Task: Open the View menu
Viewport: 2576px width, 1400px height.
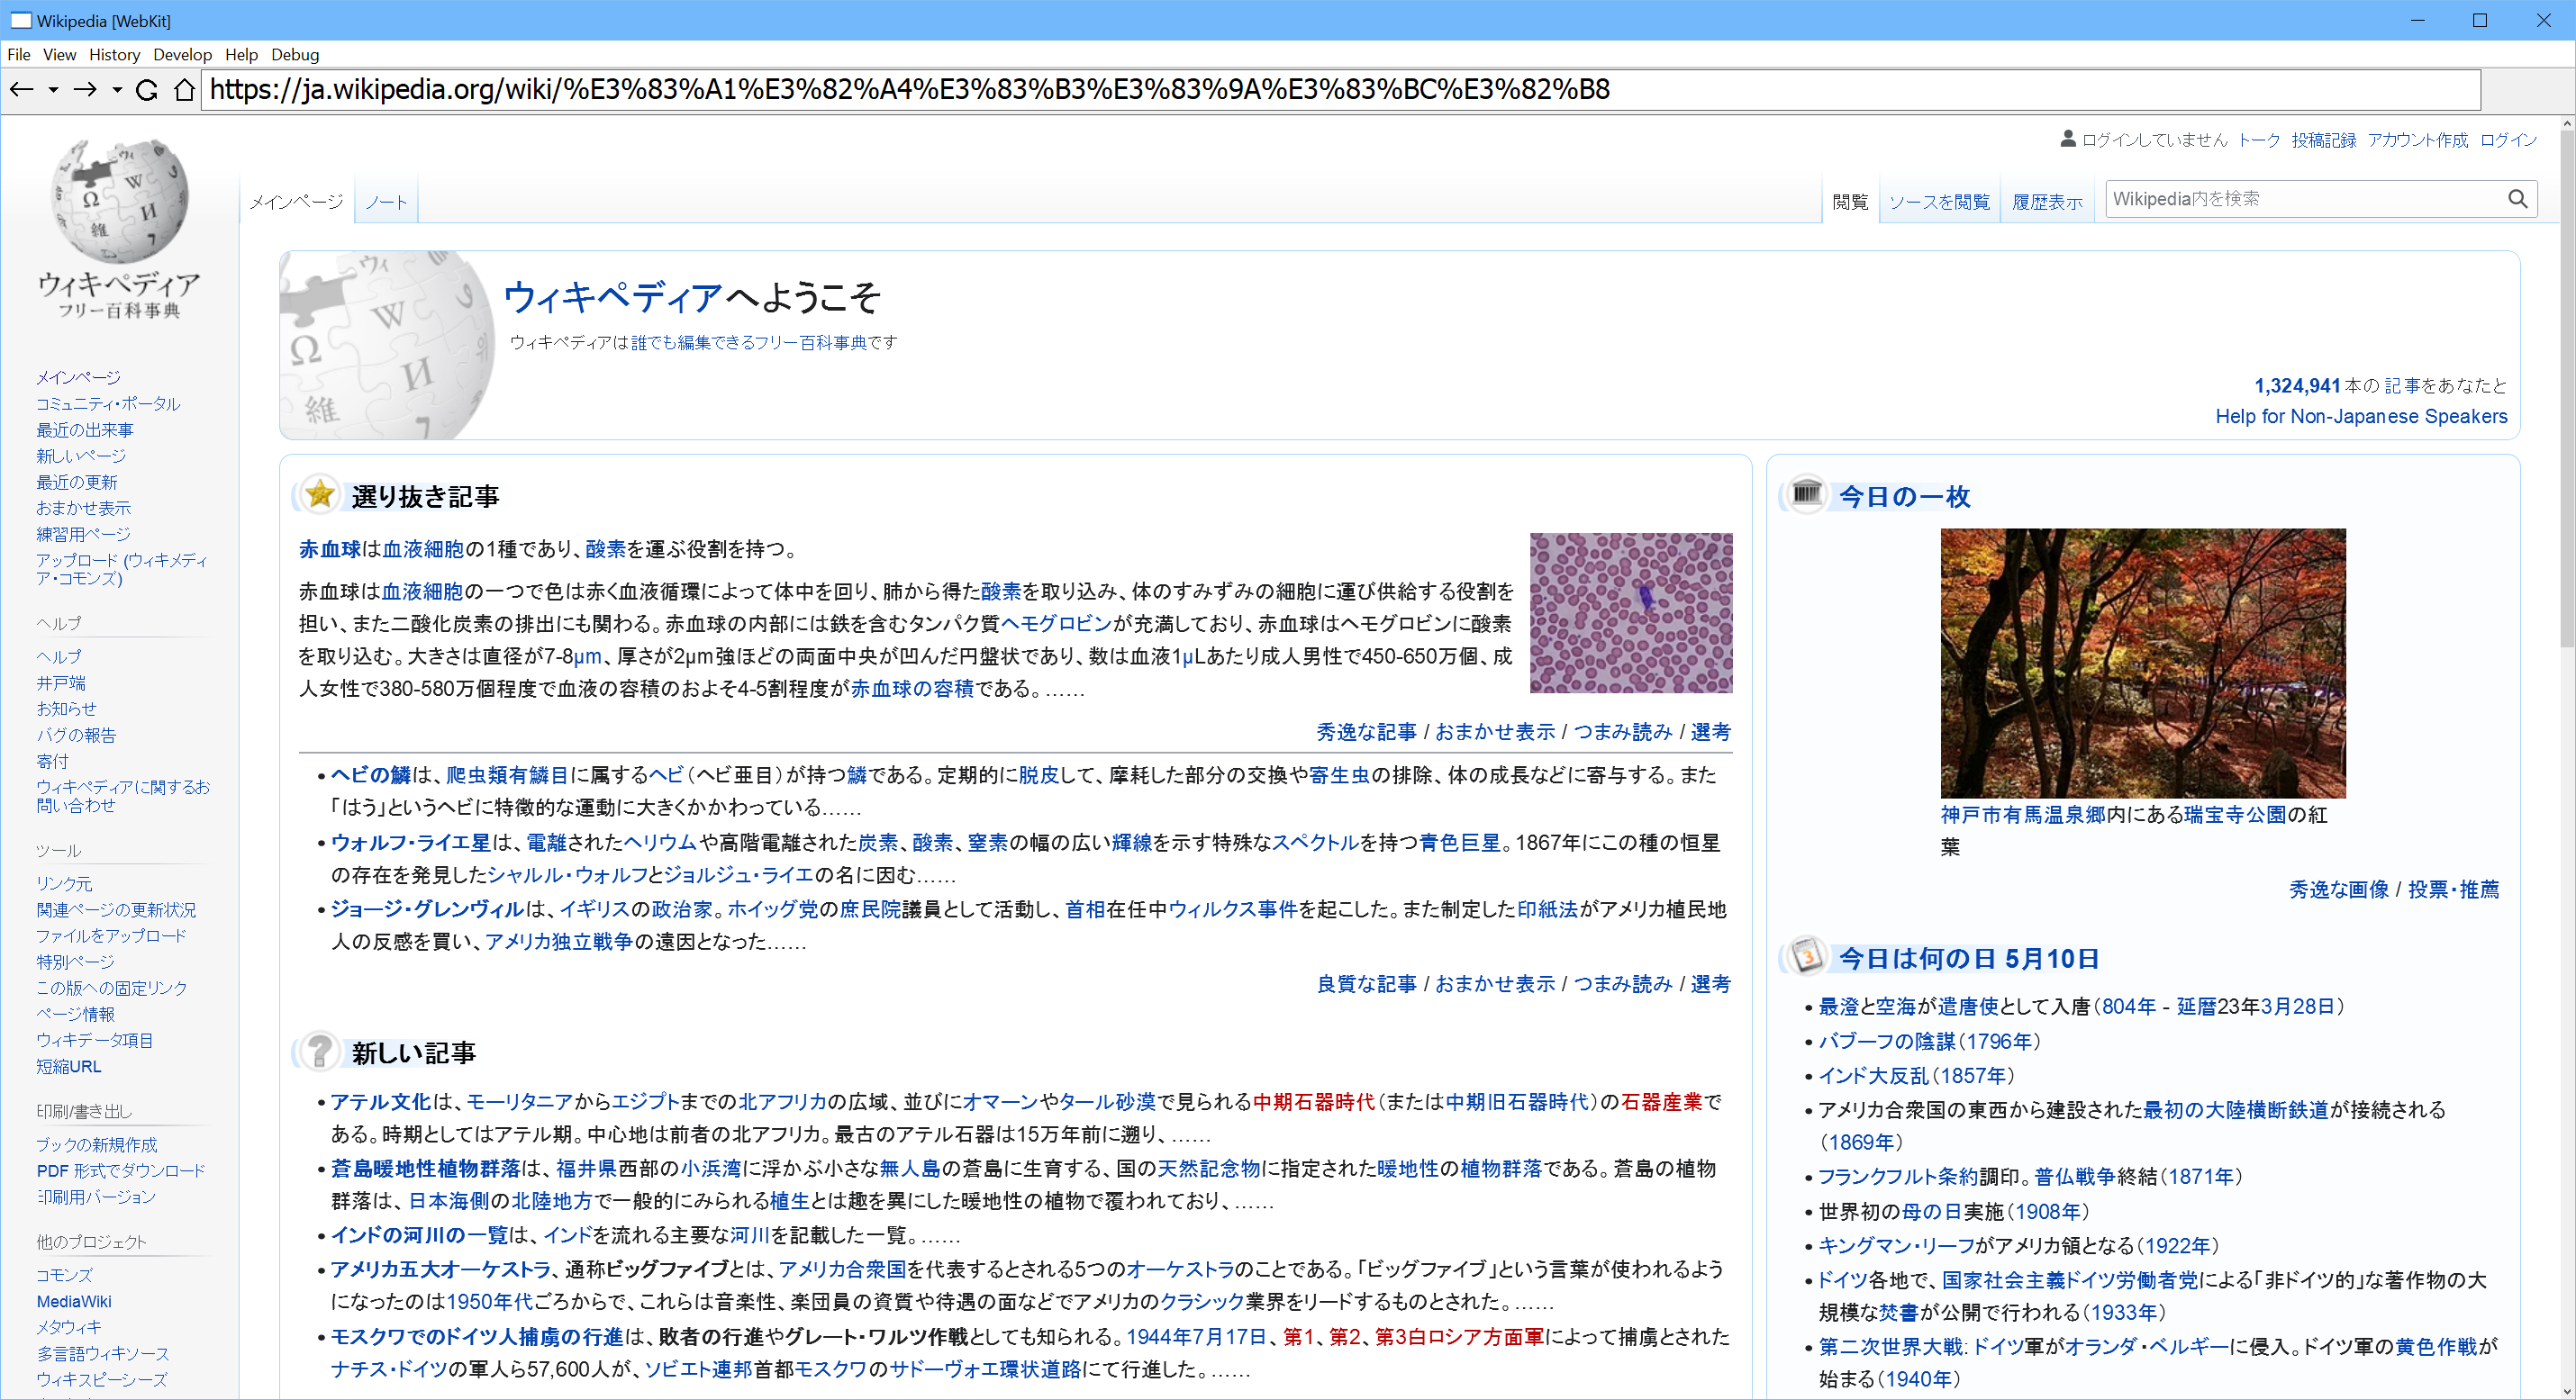Action: point(59,55)
